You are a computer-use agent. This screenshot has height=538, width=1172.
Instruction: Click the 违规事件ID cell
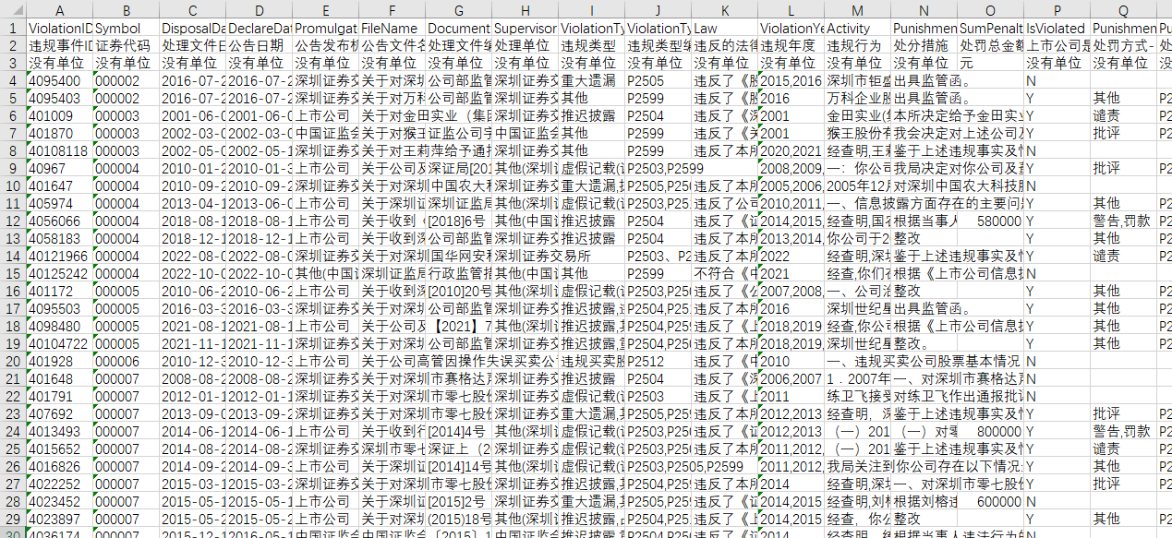click(59, 46)
